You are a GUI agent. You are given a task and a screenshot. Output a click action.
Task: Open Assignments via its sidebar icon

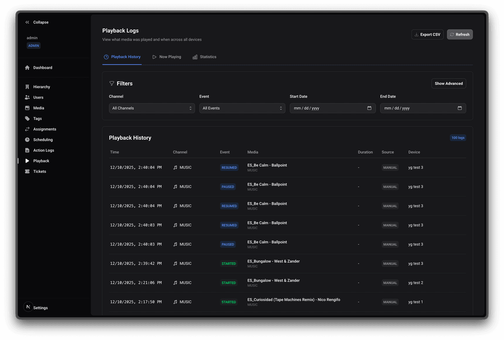[28, 129]
